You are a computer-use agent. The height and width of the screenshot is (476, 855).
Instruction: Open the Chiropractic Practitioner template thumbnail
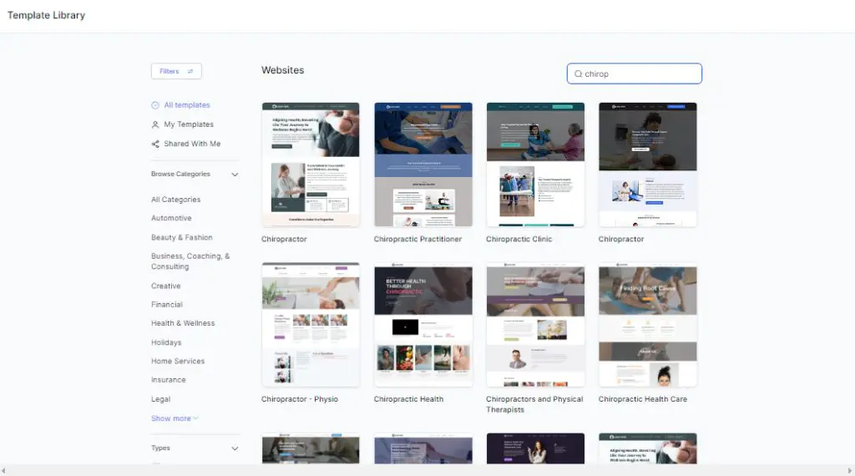coord(423,165)
